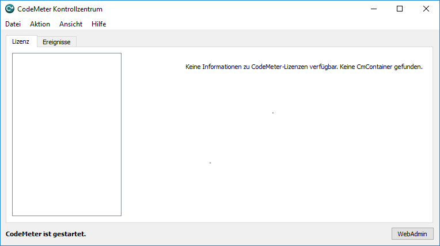Click the window title 'CodeMeter Kontrollzentrum'

60,9
